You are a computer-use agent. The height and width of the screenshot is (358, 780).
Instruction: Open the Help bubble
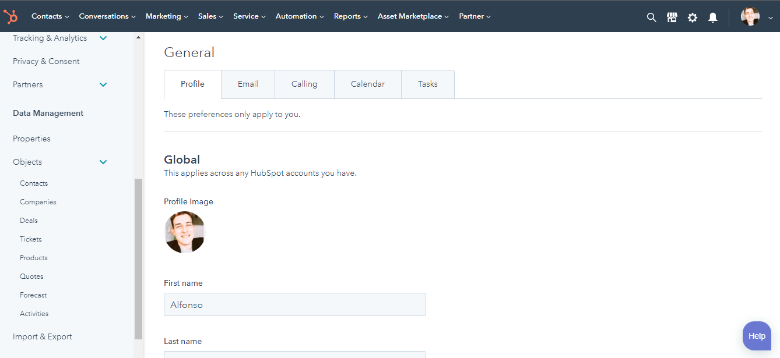click(x=756, y=336)
